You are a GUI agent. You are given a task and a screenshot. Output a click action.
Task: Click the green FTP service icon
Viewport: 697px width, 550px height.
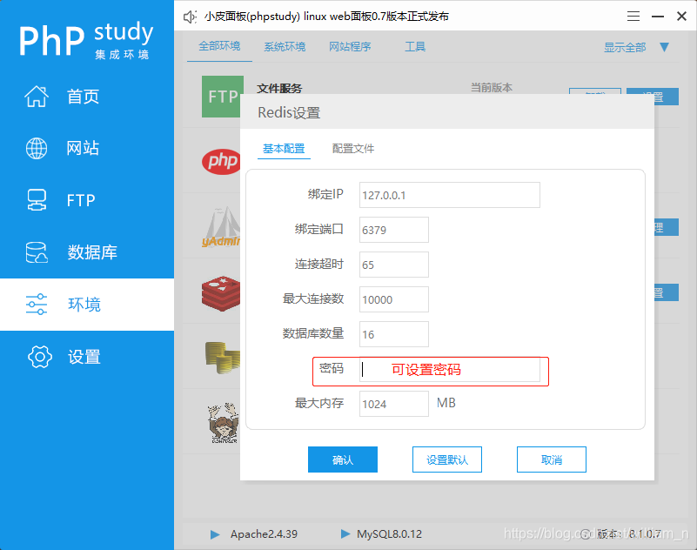[222, 97]
